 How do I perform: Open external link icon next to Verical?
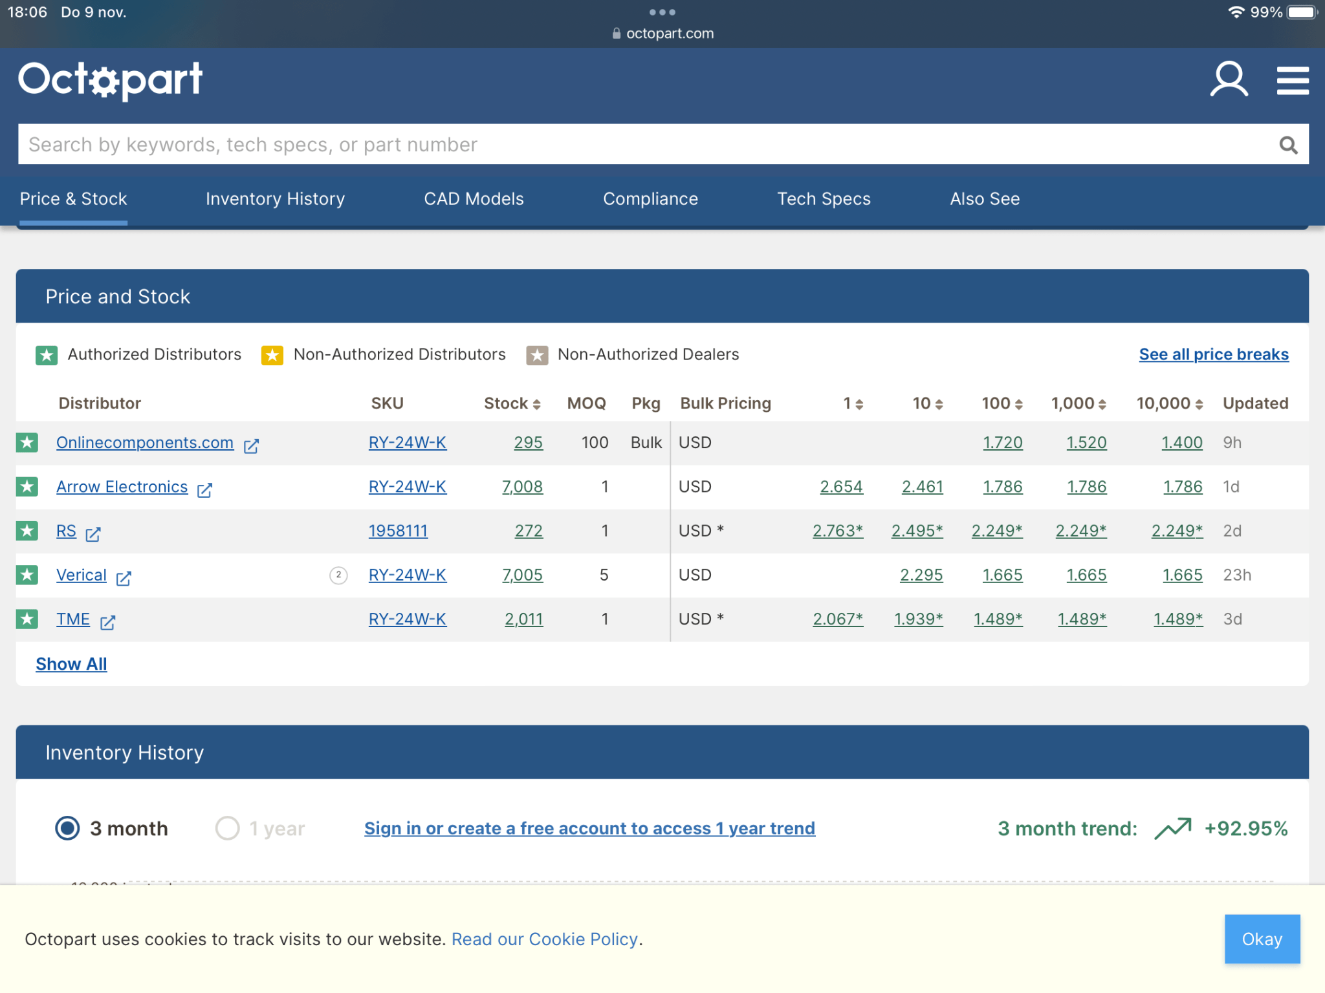pyautogui.click(x=124, y=577)
